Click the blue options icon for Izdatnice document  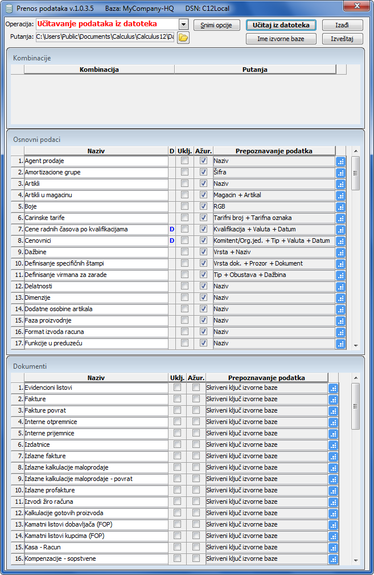pyautogui.click(x=333, y=445)
